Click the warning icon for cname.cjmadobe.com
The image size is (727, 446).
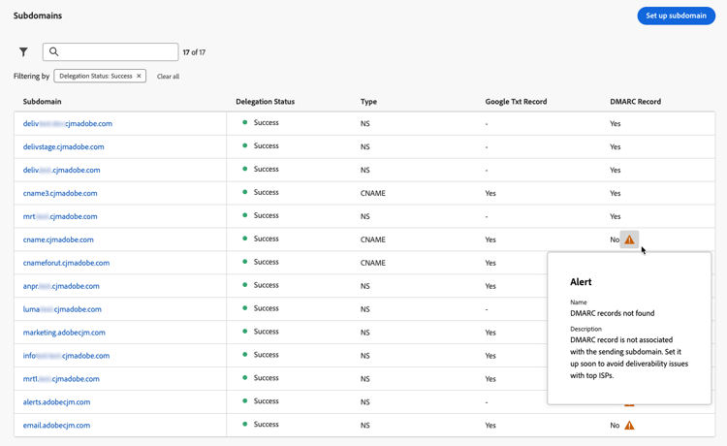pyautogui.click(x=629, y=239)
